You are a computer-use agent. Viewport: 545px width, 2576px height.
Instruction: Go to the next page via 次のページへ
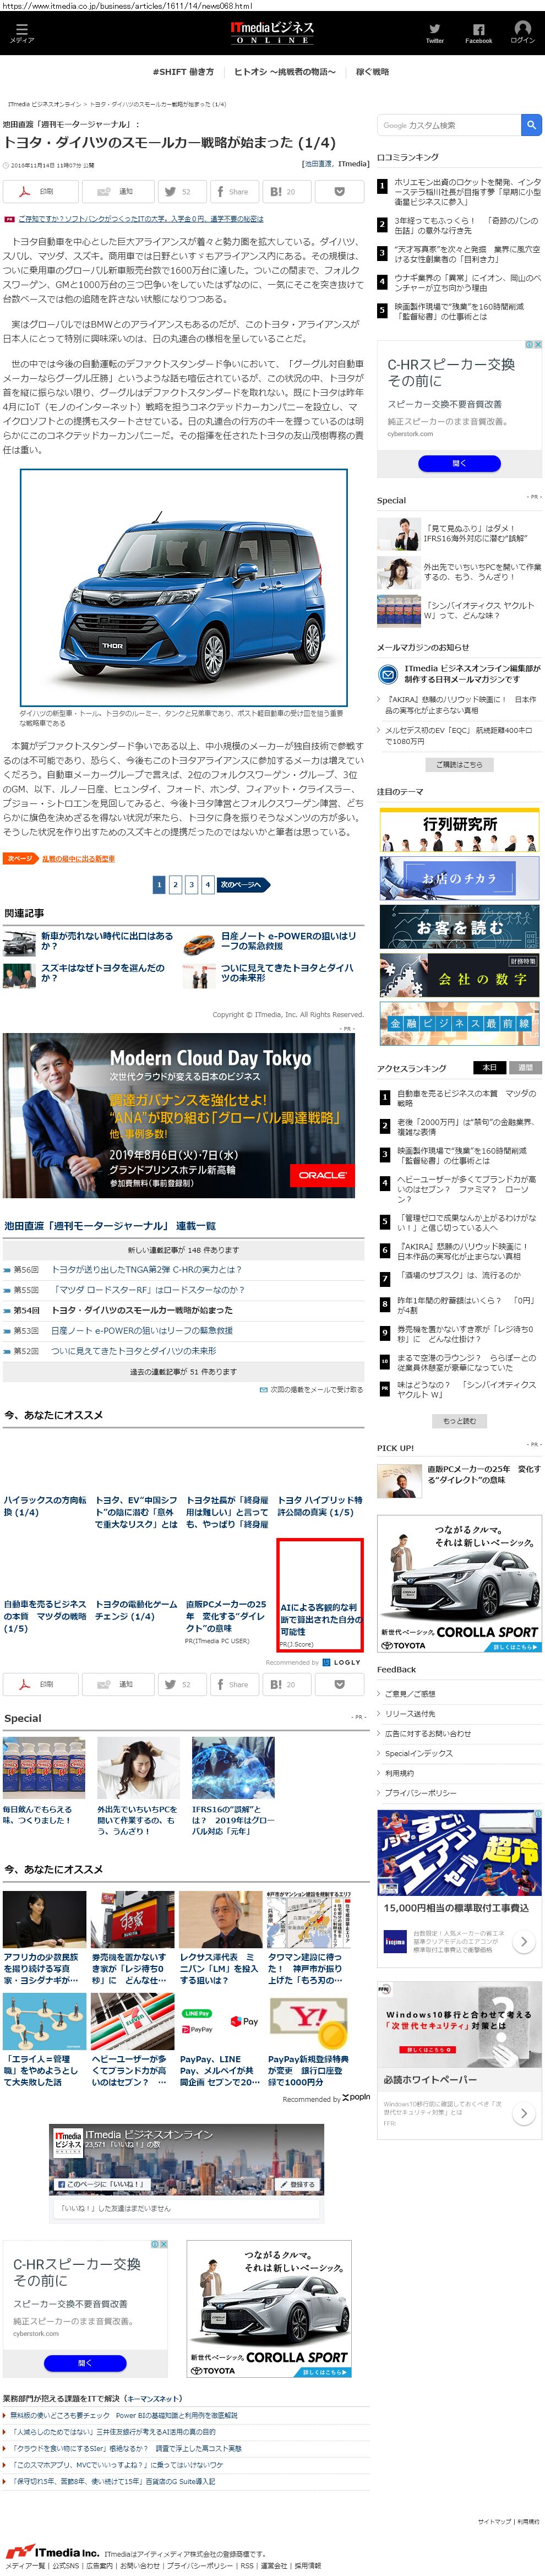[242, 884]
